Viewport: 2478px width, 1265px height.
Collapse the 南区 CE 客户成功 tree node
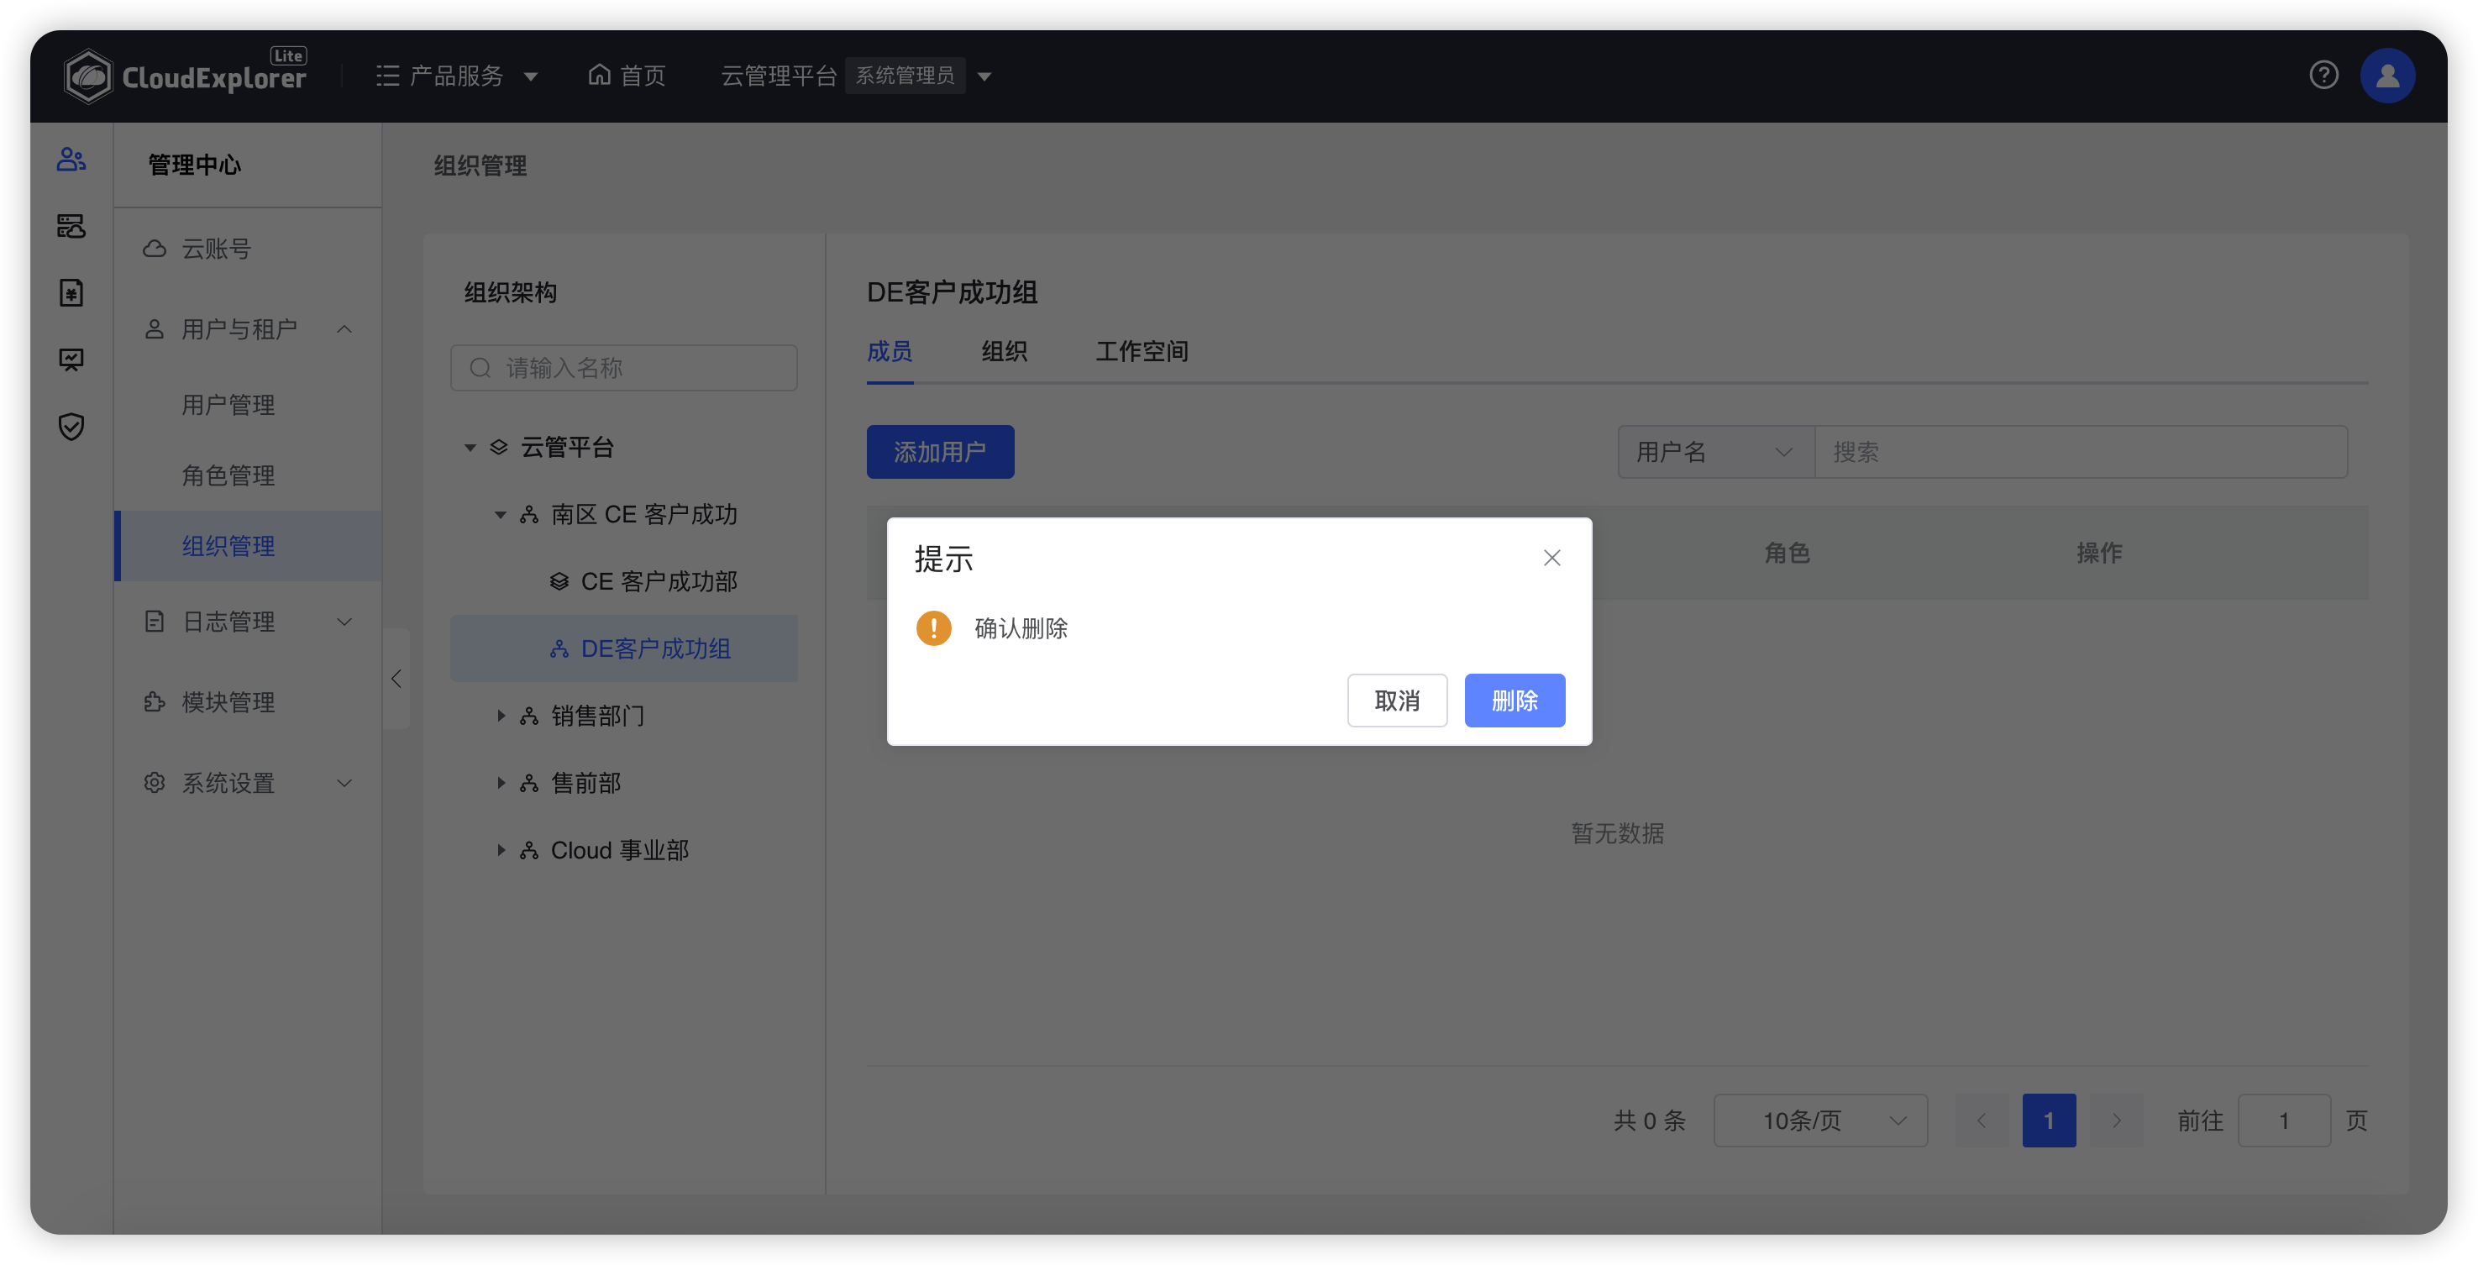(x=500, y=515)
